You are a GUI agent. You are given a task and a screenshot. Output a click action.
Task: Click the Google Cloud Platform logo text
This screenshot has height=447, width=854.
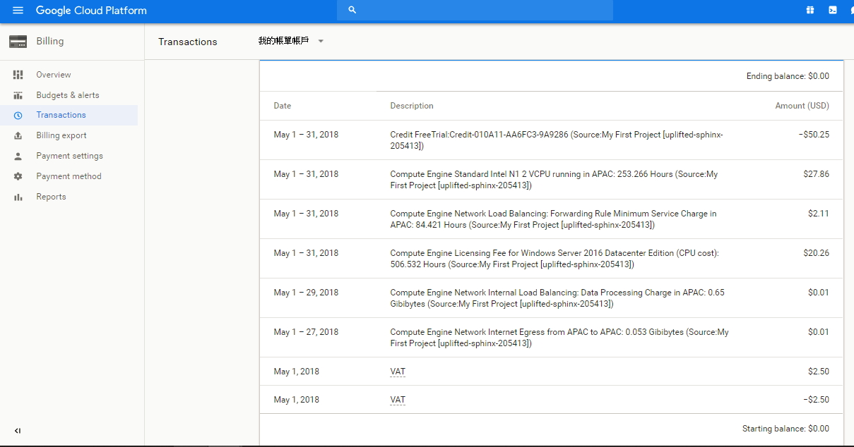pos(91,11)
